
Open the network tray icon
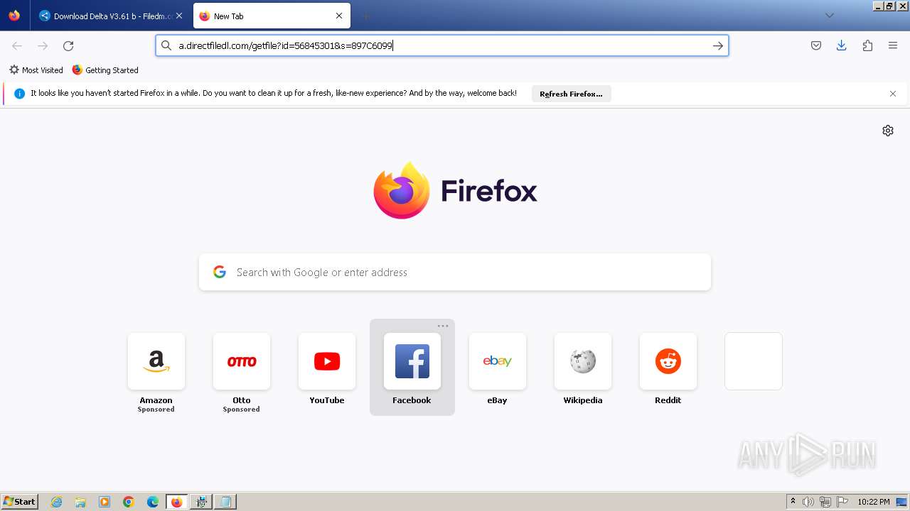pyautogui.click(x=825, y=502)
